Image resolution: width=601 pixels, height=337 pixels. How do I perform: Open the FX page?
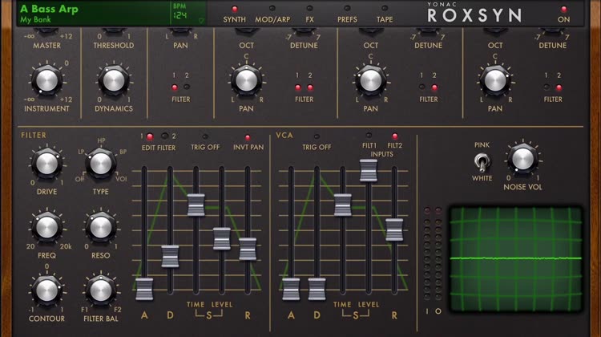pos(309,14)
